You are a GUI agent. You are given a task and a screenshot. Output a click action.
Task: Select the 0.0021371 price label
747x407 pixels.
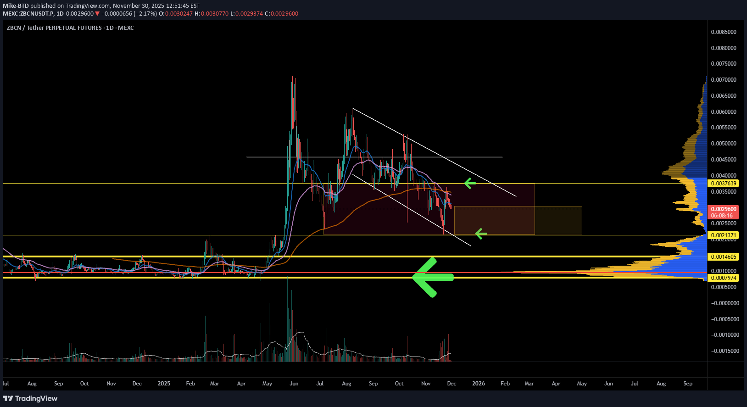[724, 235]
